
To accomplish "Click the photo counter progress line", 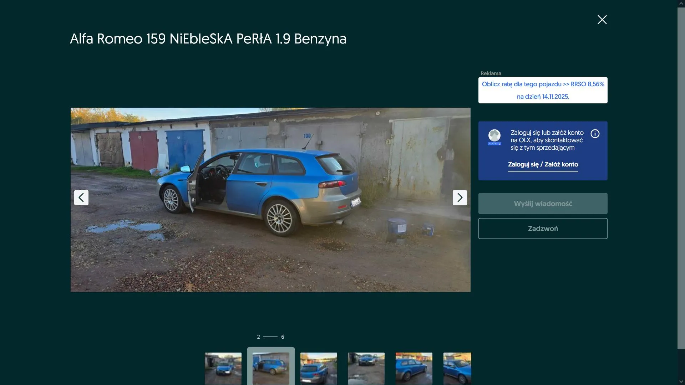I will point(270,337).
